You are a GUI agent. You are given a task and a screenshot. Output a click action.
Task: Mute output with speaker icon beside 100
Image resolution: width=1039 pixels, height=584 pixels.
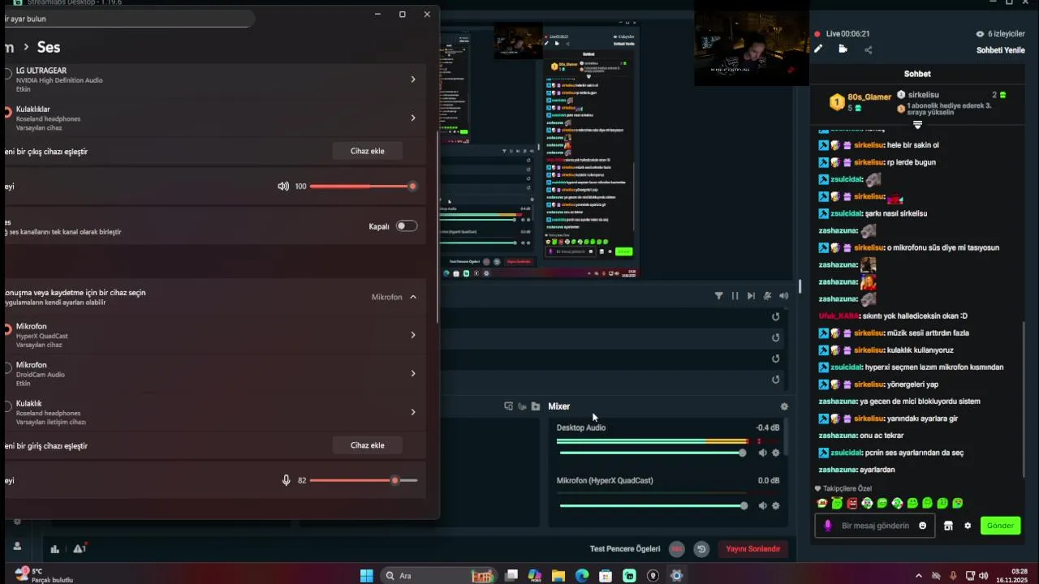[x=283, y=187]
